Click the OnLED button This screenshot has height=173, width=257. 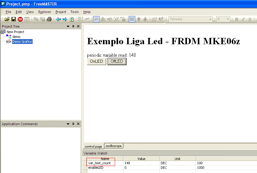click(96, 61)
